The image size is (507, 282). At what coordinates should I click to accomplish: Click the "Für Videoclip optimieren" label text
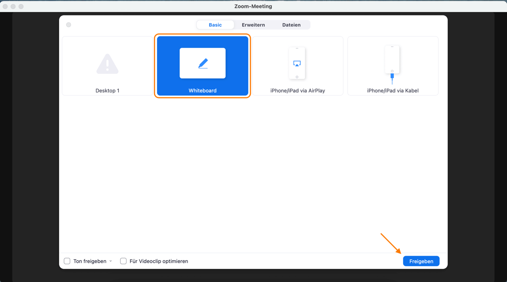158,261
